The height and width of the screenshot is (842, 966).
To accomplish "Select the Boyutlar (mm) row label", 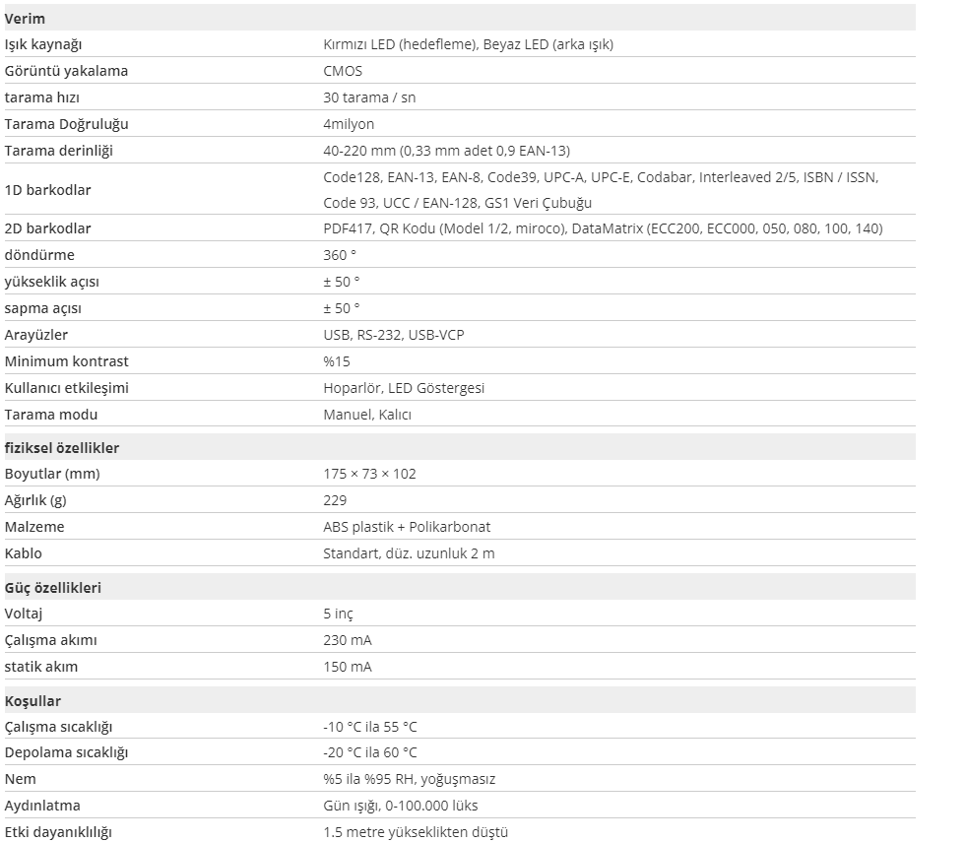I will 52,474.
